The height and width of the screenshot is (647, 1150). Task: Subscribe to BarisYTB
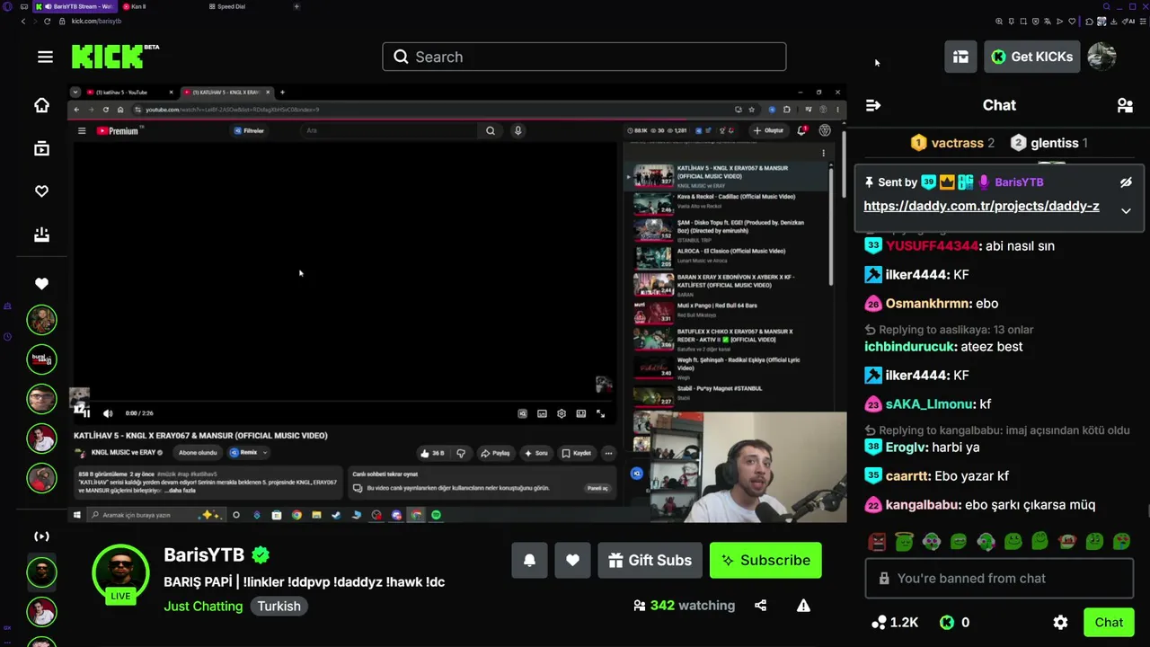pyautogui.click(x=765, y=560)
